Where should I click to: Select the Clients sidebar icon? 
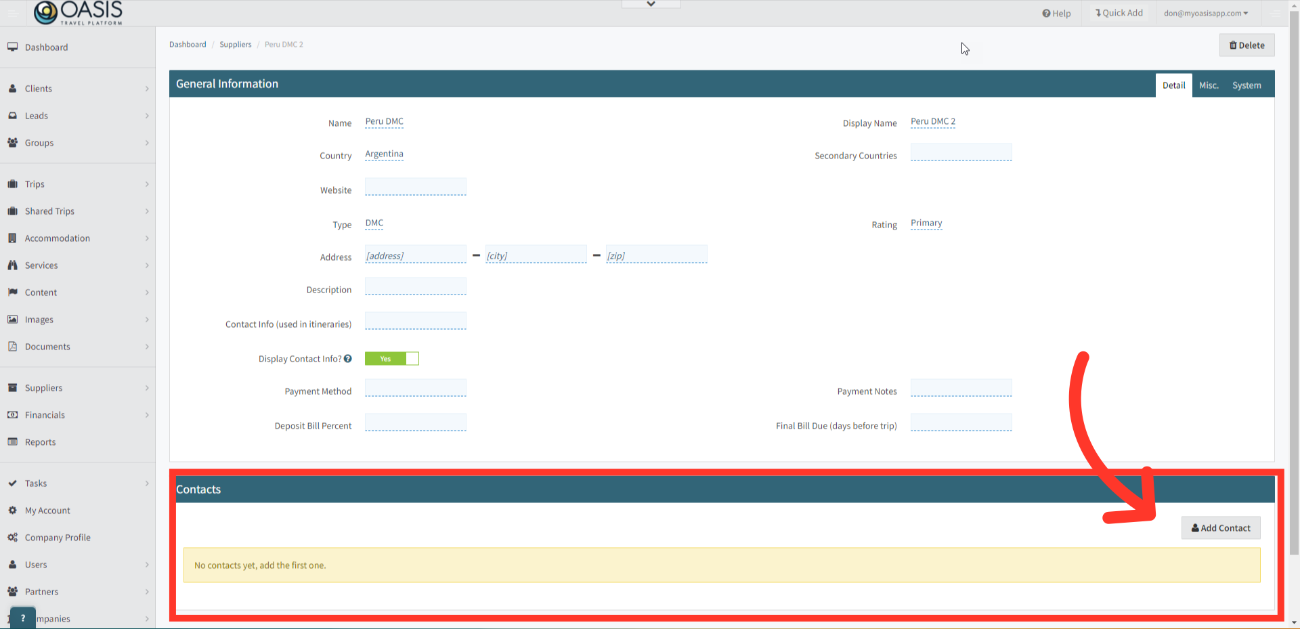14,88
